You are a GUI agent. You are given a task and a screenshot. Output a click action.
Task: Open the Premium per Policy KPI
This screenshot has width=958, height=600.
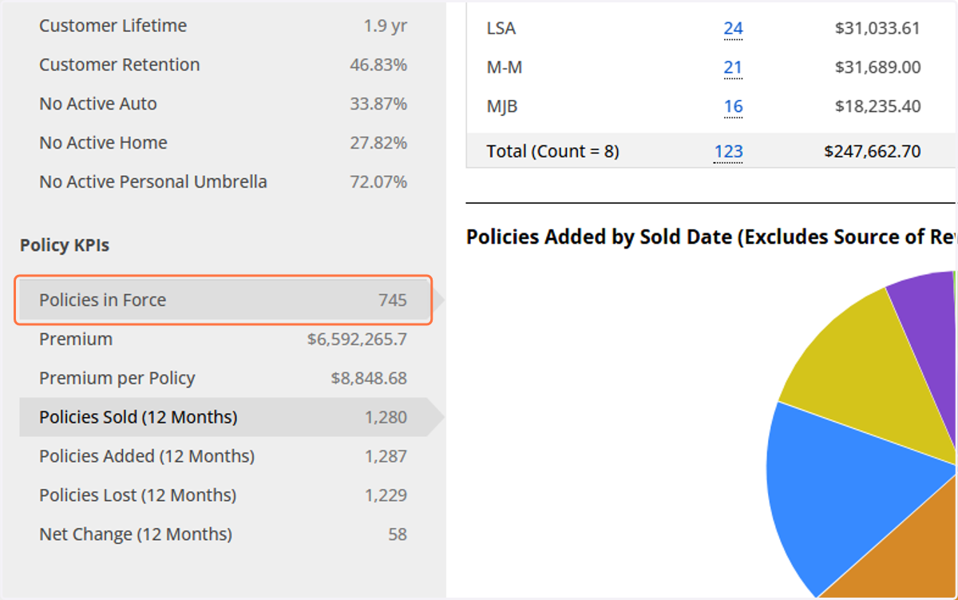(224, 379)
